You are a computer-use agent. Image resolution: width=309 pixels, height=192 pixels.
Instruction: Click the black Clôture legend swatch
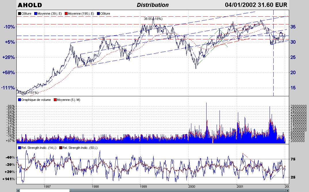20,14
